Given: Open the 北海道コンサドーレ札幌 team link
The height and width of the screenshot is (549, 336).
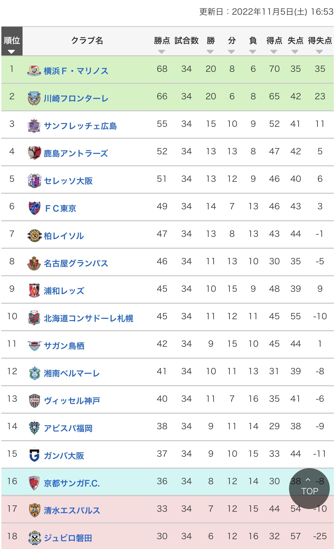Looking at the screenshot, I should (89, 318).
